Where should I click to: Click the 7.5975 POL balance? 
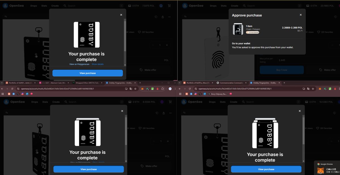tap(148, 6)
